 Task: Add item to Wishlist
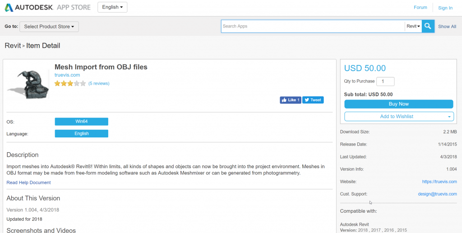pyautogui.click(x=396, y=117)
